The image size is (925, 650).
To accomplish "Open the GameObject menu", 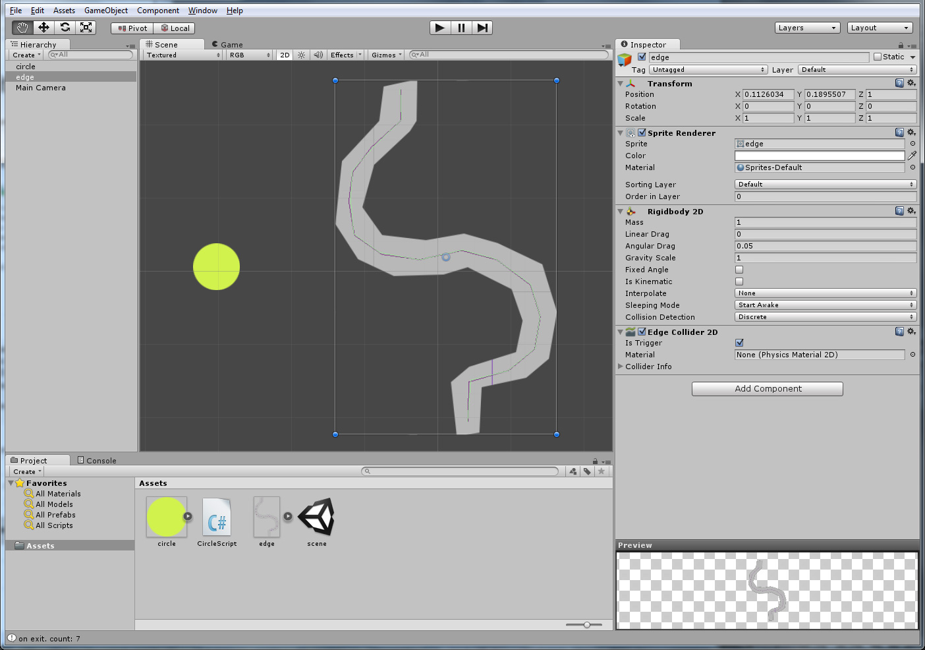I will [106, 11].
